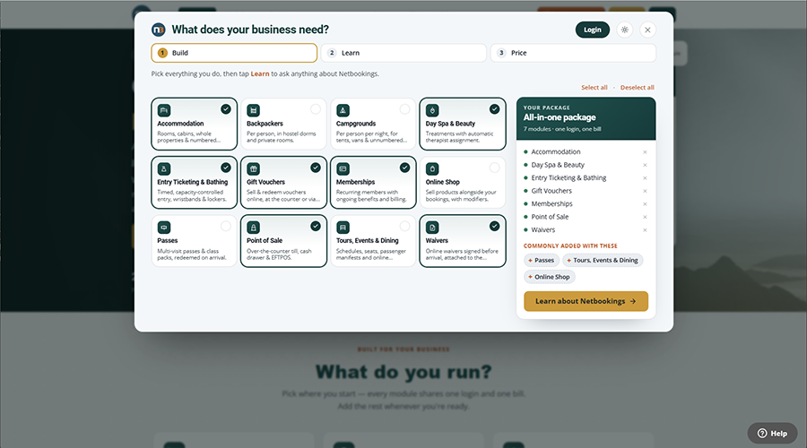Check Tours, Events & Dining selection circle

tap(405, 227)
